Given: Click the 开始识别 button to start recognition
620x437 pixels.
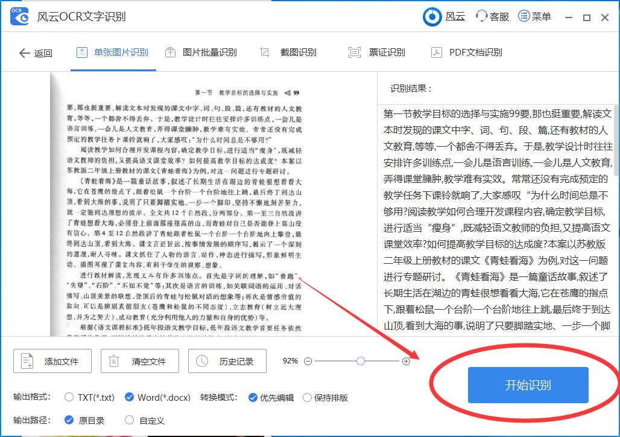Looking at the screenshot, I should (x=528, y=384).
